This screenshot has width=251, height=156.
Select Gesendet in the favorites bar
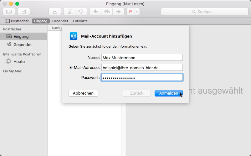pos(60,21)
